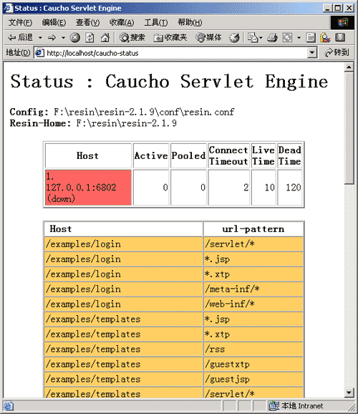This screenshot has width=358, height=414.
Task: Expand the address bar dropdown
Action: 312,53
